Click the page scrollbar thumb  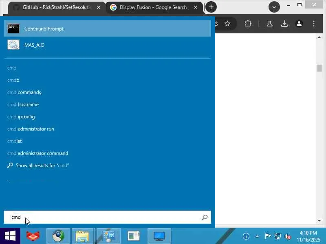319,68
